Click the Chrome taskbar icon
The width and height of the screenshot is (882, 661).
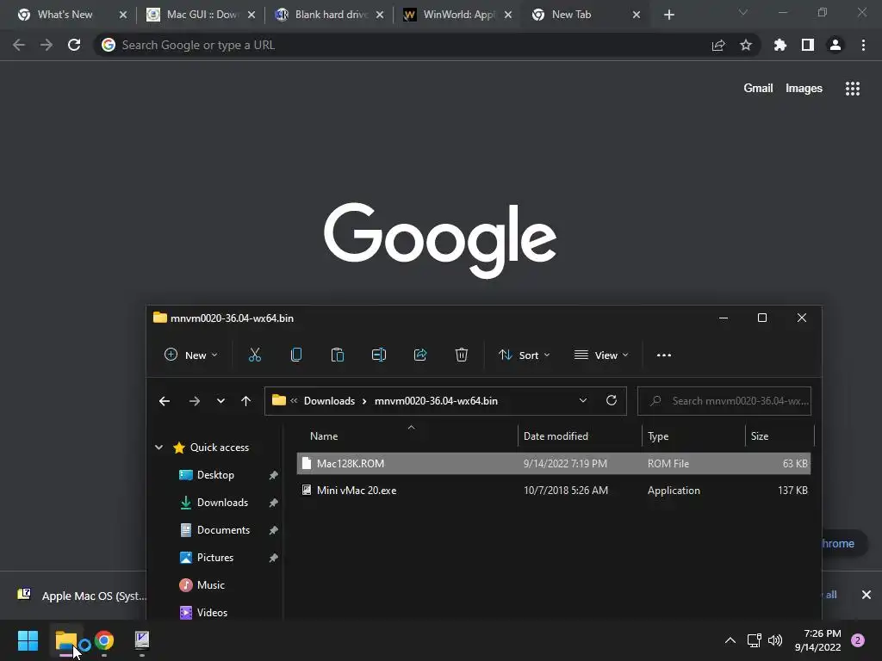pos(104,640)
